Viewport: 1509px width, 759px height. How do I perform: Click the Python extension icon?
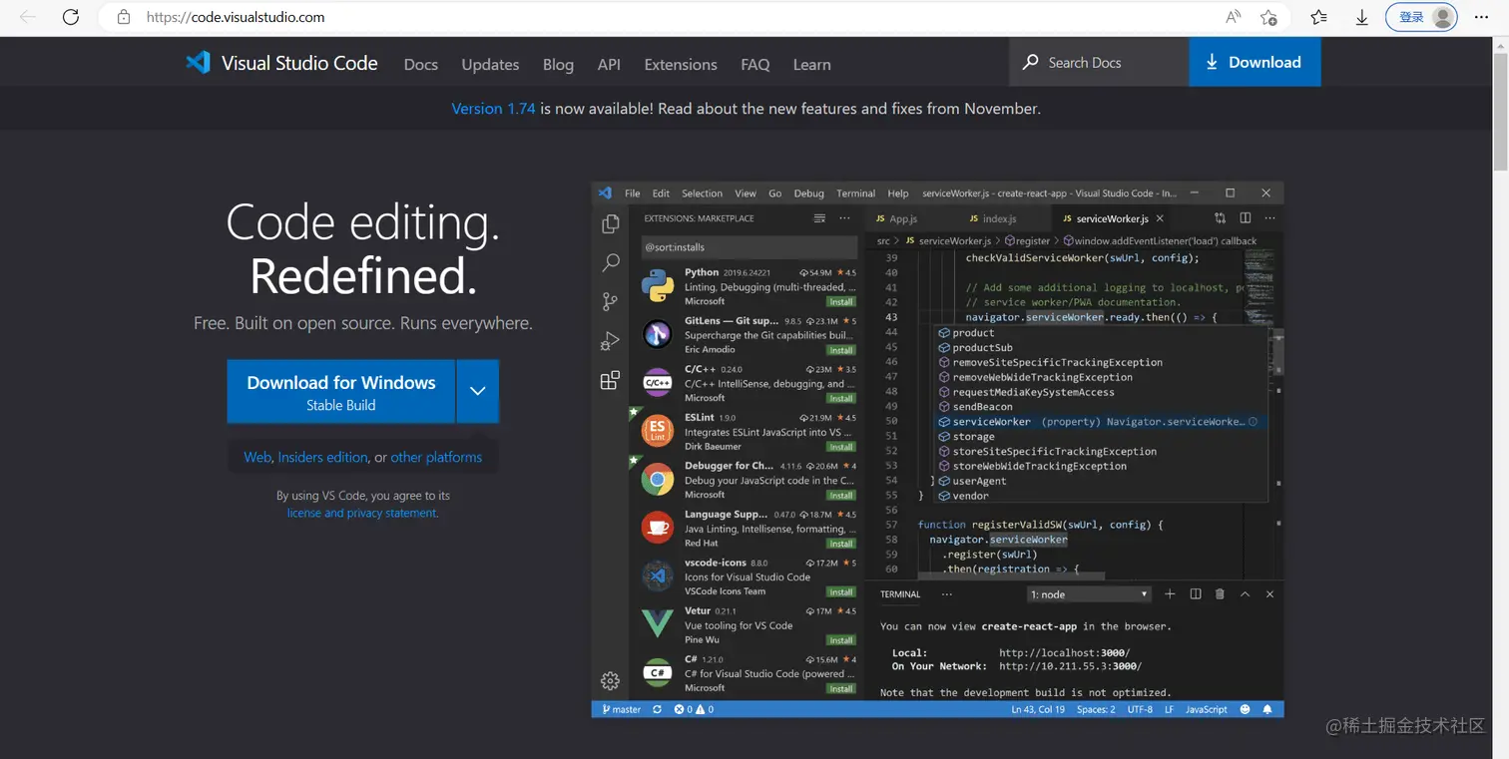tap(657, 285)
